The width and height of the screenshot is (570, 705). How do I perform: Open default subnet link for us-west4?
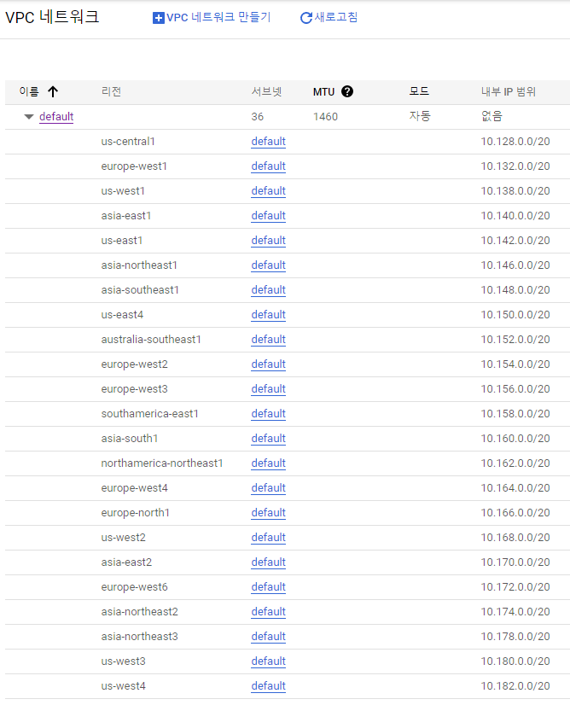coord(269,685)
